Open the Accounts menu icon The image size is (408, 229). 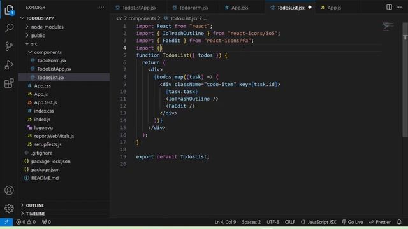pos(9,190)
